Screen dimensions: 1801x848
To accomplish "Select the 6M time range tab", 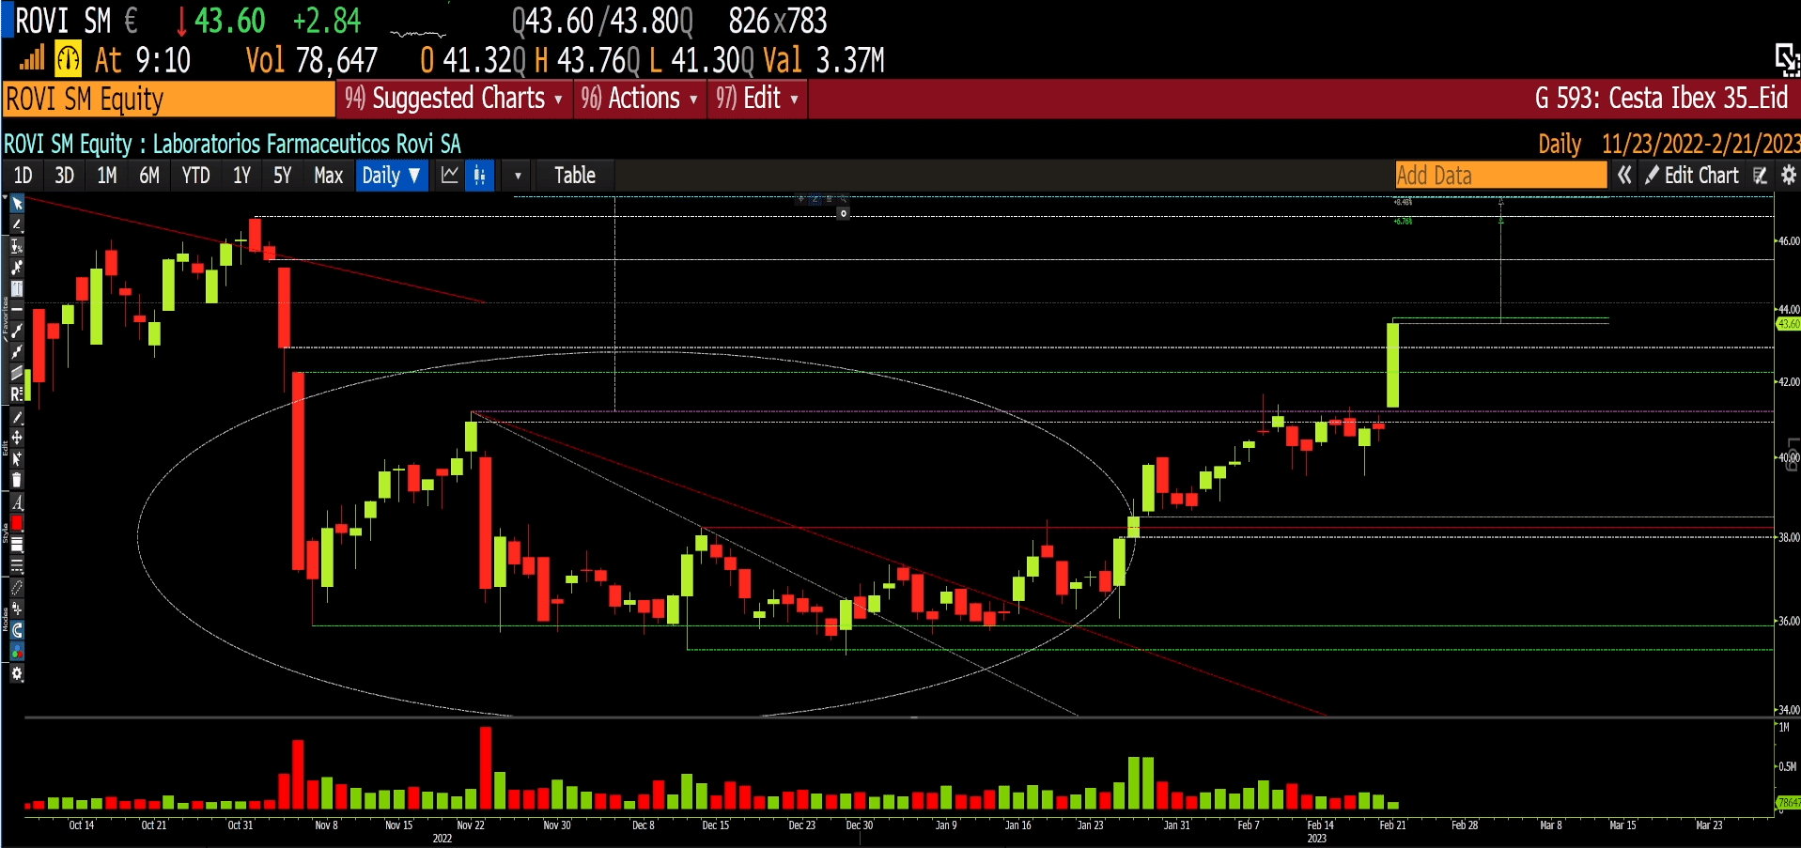I will pos(149,175).
